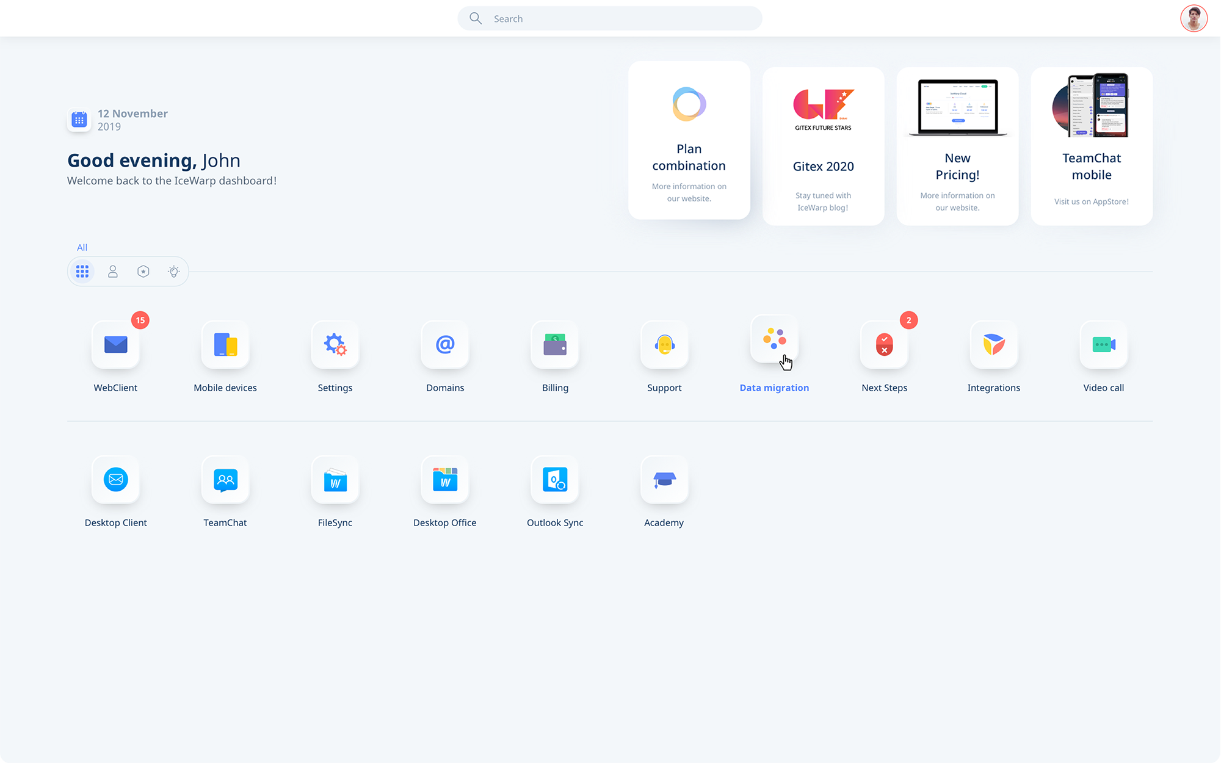Download the Desktop Client app

click(115, 480)
